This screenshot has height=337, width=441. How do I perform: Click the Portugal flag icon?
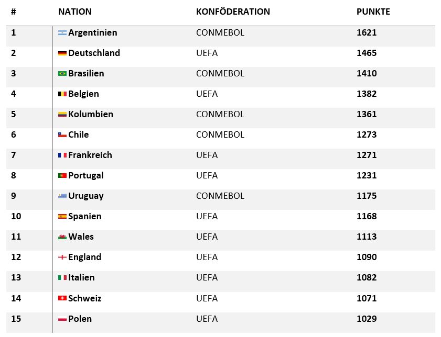pos(62,176)
